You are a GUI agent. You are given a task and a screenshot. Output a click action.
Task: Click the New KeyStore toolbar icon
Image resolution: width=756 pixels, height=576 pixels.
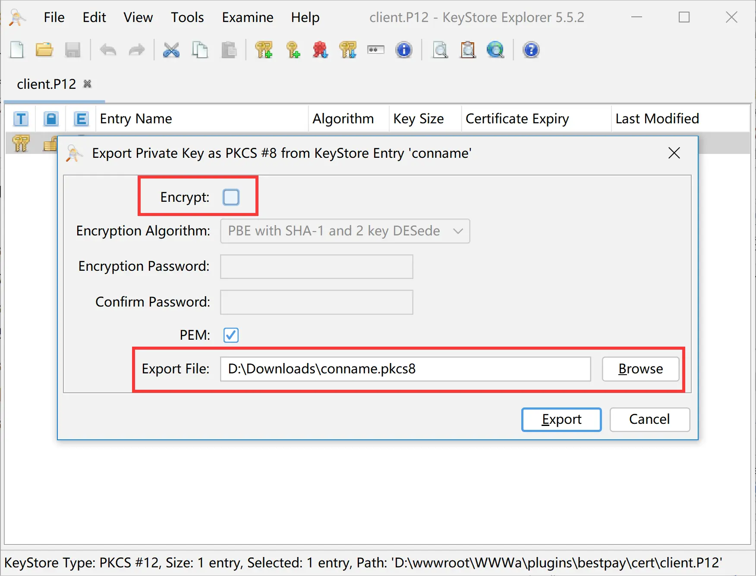(x=17, y=50)
